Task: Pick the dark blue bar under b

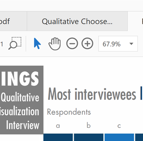Action: [x=89, y=137]
